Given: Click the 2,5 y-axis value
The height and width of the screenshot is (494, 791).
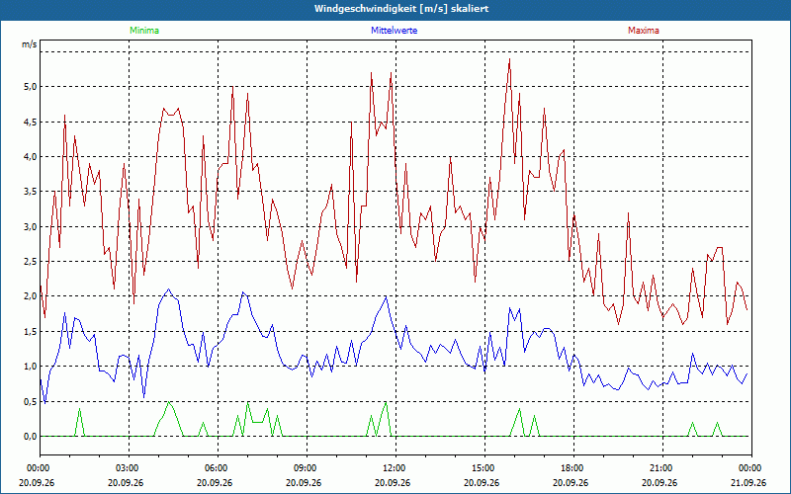Looking at the screenshot, I should pyautogui.click(x=31, y=261).
